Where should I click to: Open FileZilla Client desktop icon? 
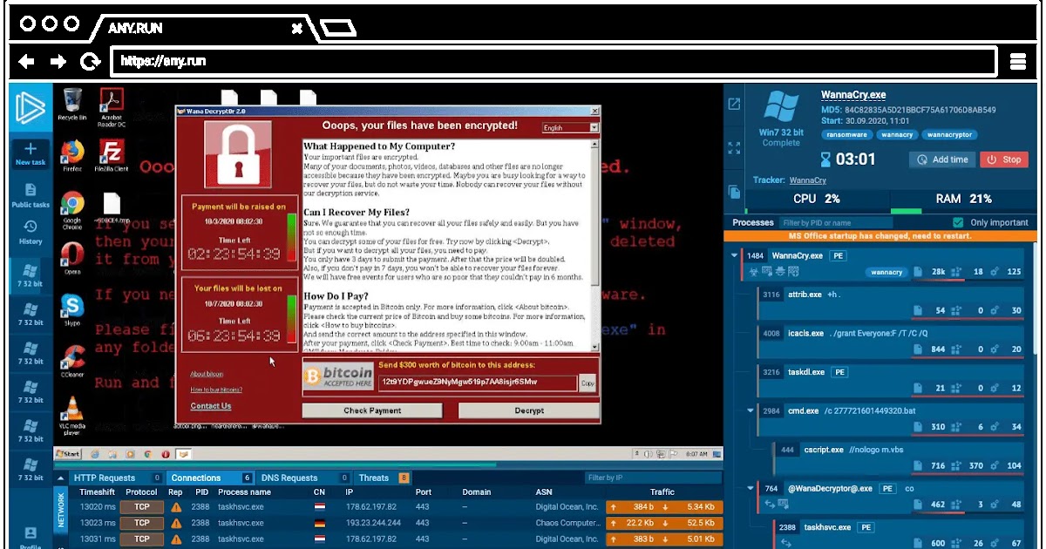[x=111, y=156]
